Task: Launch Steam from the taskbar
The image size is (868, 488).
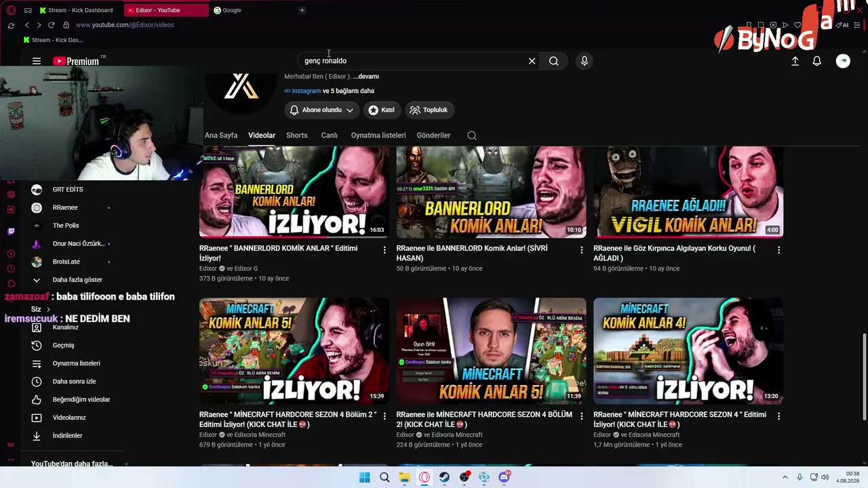Action: (x=444, y=477)
